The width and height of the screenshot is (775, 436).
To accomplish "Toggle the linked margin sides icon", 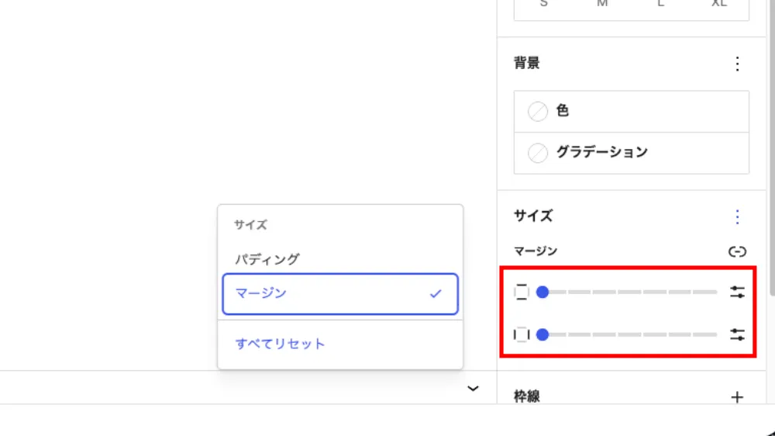I will tap(737, 252).
